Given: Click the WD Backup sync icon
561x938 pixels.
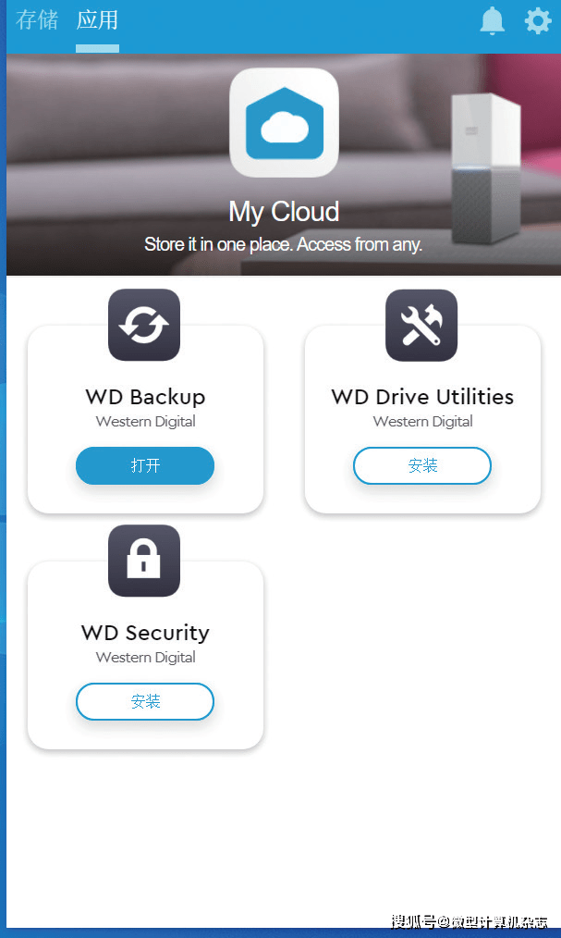Looking at the screenshot, I should [x=144, y=325].
